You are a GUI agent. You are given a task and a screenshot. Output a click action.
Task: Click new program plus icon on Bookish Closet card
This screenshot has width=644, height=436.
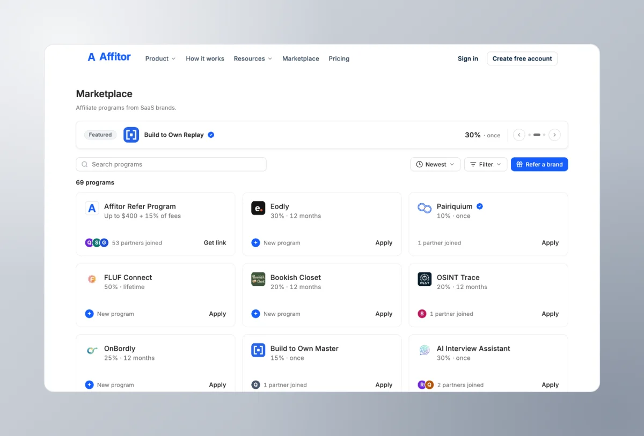pos(255,314)
